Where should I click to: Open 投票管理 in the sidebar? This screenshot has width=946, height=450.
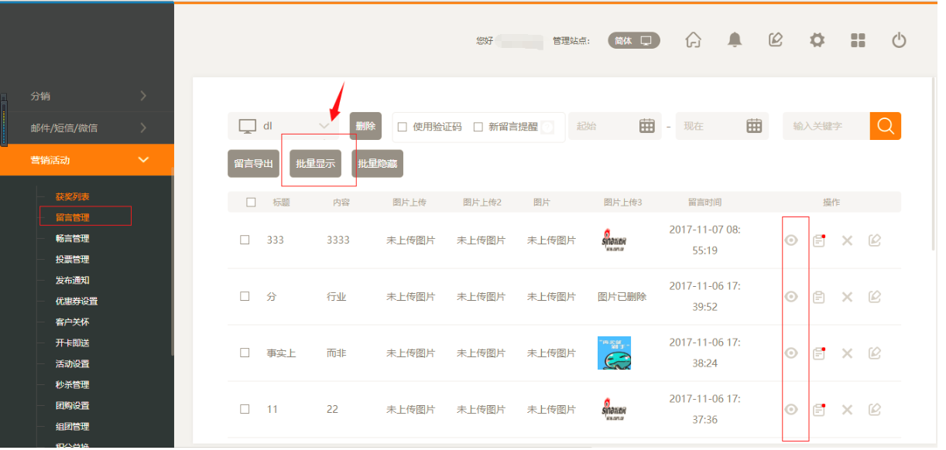click(x=72, y=260)
